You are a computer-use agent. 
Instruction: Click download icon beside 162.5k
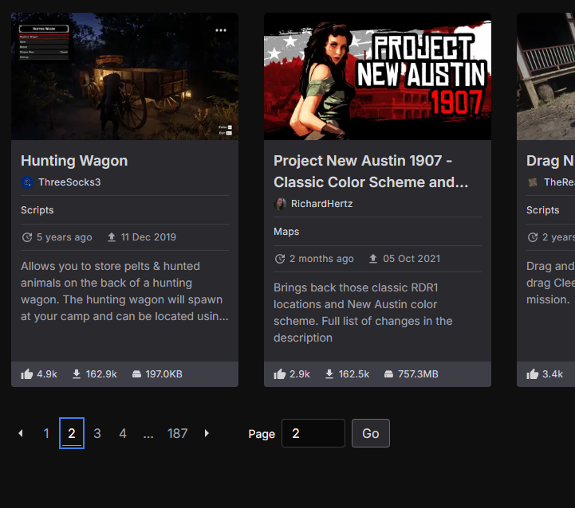click(329, 374)
